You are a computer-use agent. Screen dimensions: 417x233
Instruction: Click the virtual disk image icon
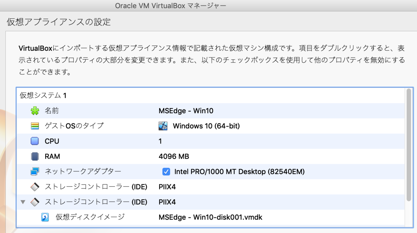[x=45, y=217]
